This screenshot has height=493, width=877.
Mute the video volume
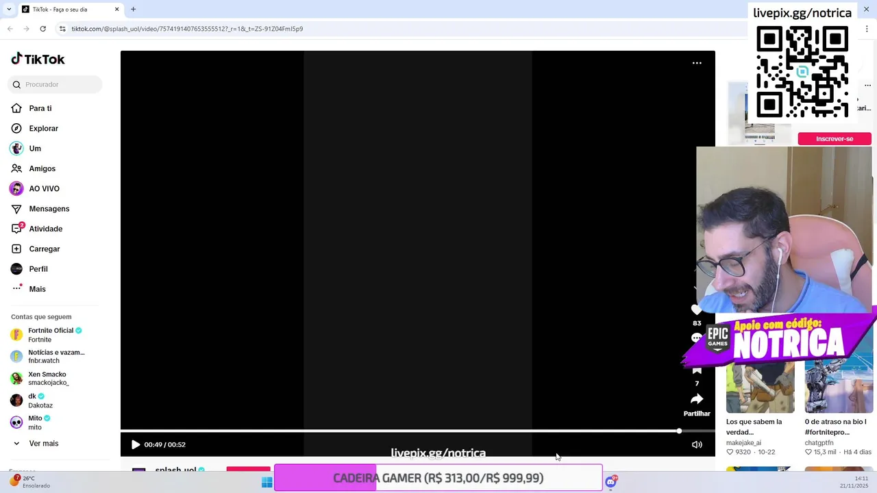click(697, 444)
